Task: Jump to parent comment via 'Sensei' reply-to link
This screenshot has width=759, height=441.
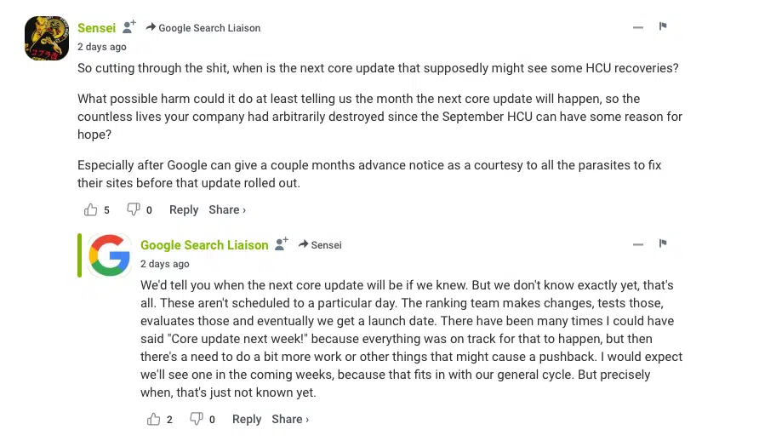Action: click(x=326, y=245)
